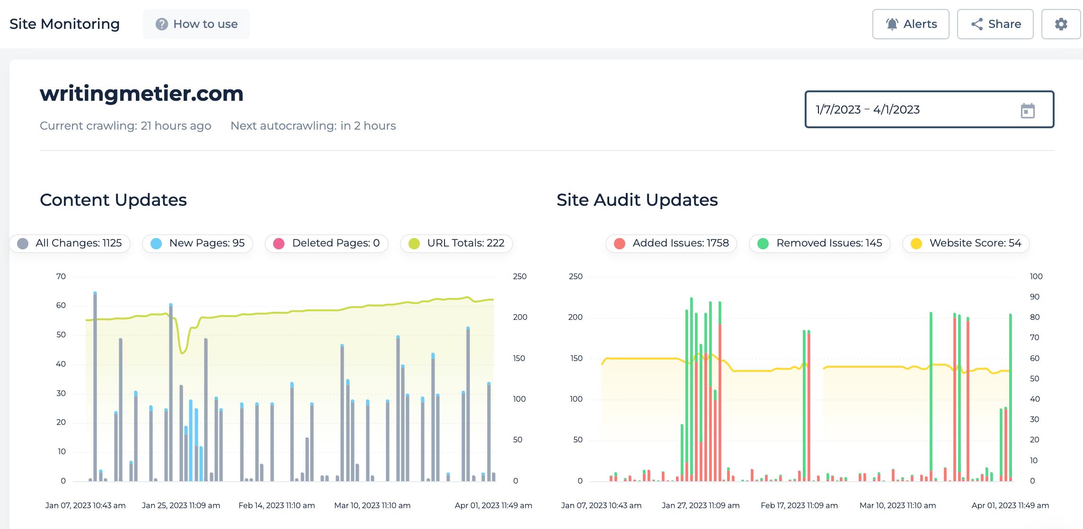
Task: Click the green Removed Issues color dot
Action: pos(763,244)
